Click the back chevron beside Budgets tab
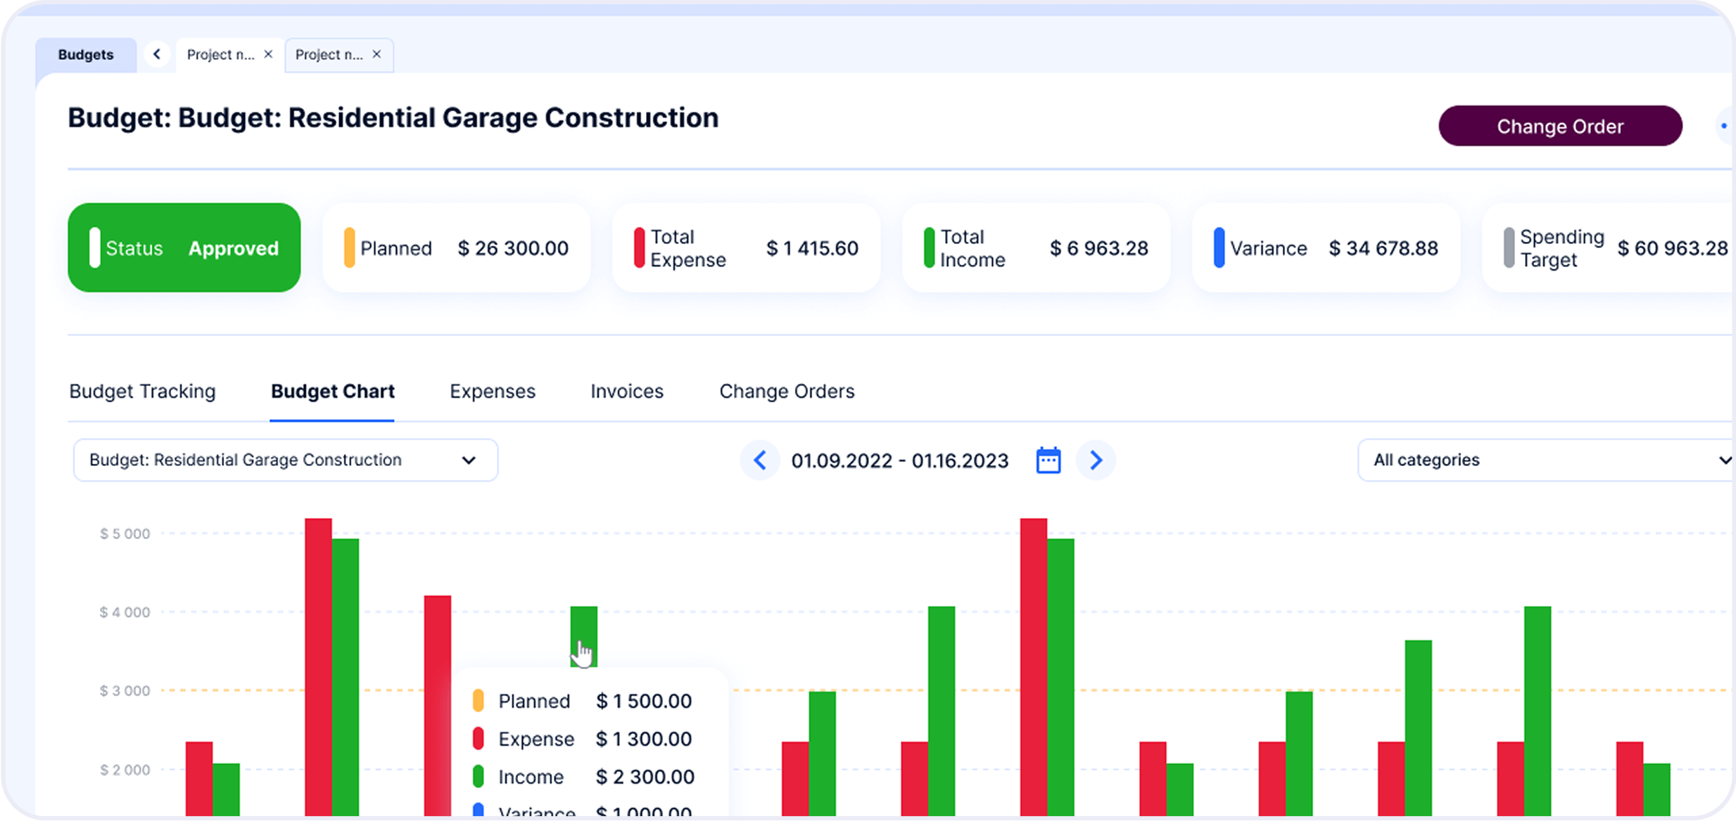This screenshot has width=1736, height=821. point(157,54)
